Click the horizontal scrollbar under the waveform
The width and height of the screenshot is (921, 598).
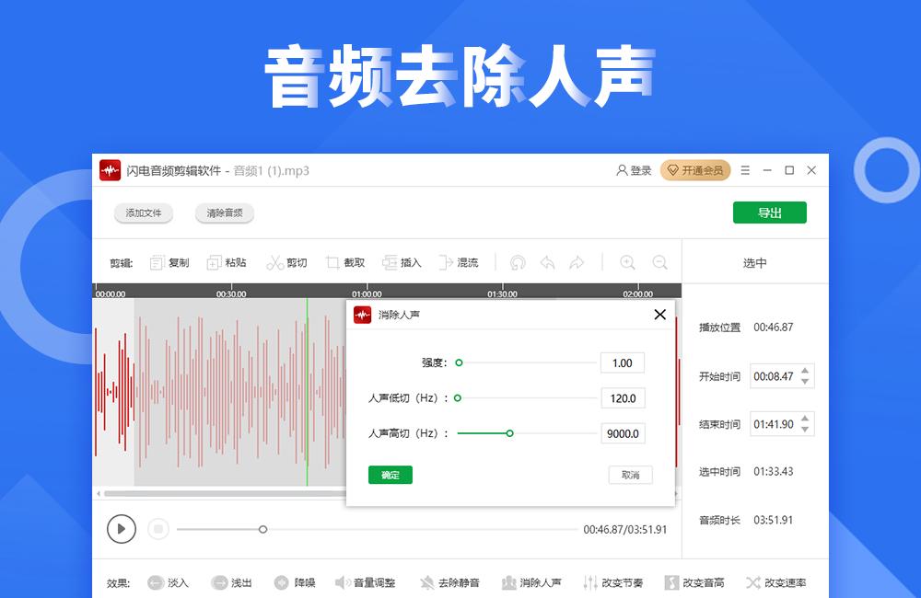[x=225, y=493]
